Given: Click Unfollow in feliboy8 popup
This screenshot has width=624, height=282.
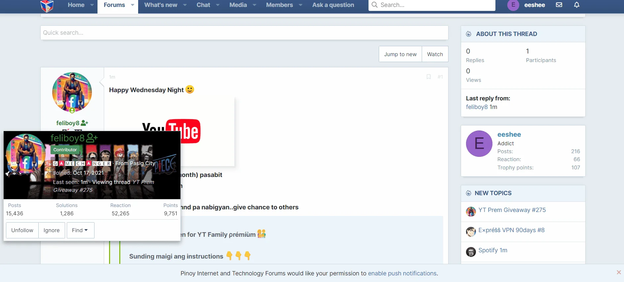Looking at the screenshot, I should point(22,230).
